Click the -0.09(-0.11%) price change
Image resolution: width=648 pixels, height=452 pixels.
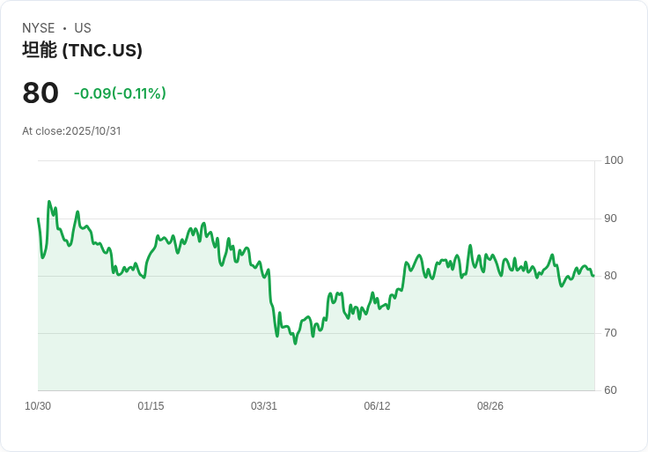point(120,93)
